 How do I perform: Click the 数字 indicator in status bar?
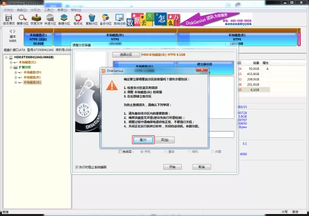pos(295,212)
